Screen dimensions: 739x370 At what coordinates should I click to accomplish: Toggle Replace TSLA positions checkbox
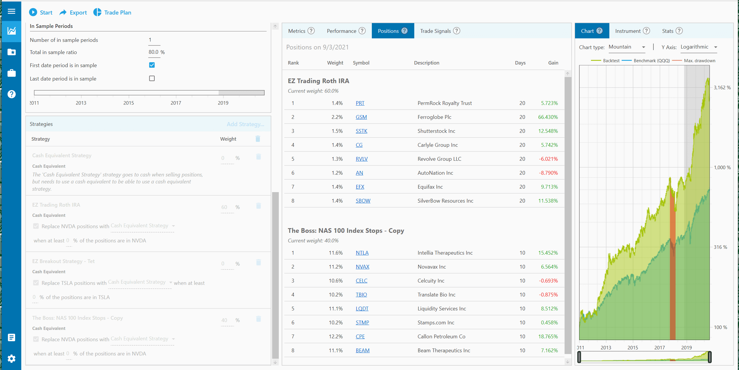(36, 283)
